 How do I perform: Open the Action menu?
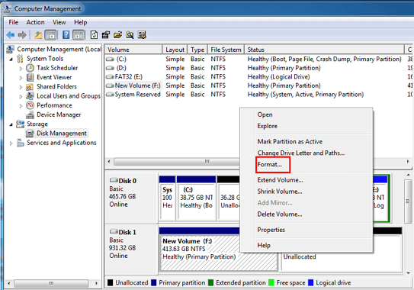tap(35, 22)
